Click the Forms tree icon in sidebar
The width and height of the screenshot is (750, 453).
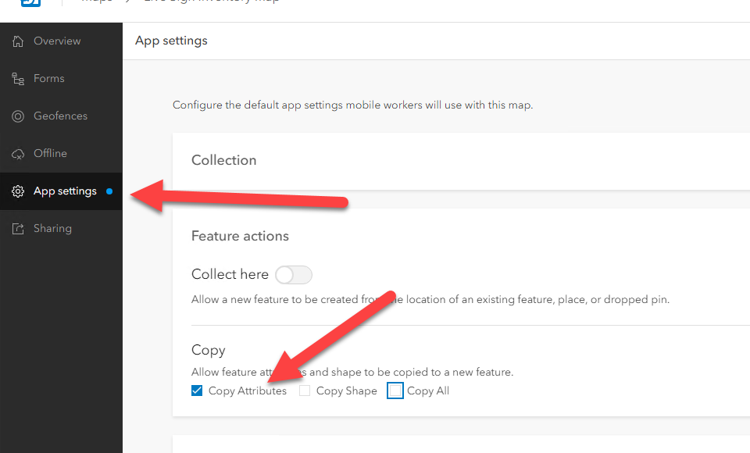(x=18, y=79)
